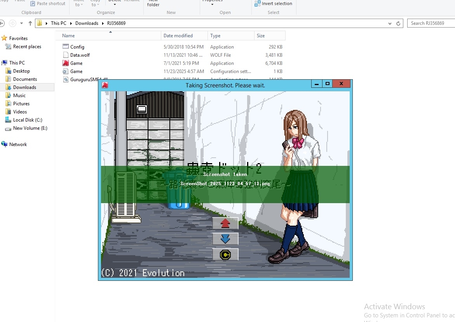
Task: Click the Invert selection ribbon icon
Action: click(258, 4)
